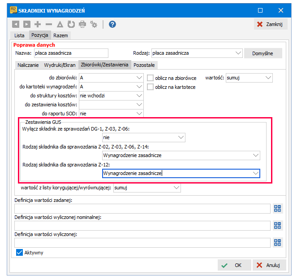Click the Nazwa input field
The height and width of the screenshot is (280, 297).
click(71, 53)
